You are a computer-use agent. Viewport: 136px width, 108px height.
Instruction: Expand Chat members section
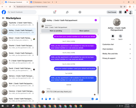tap(117, 49)
